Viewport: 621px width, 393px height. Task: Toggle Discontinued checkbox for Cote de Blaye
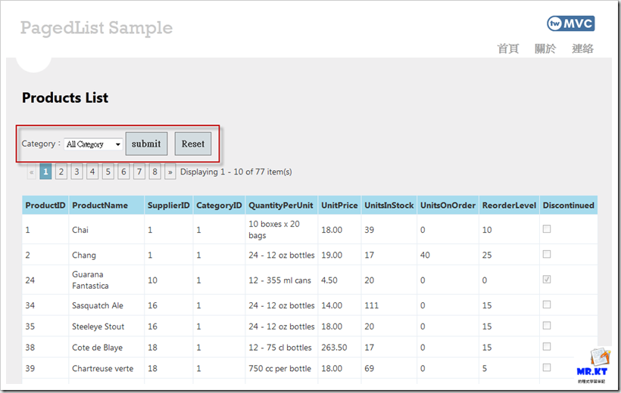547,346
